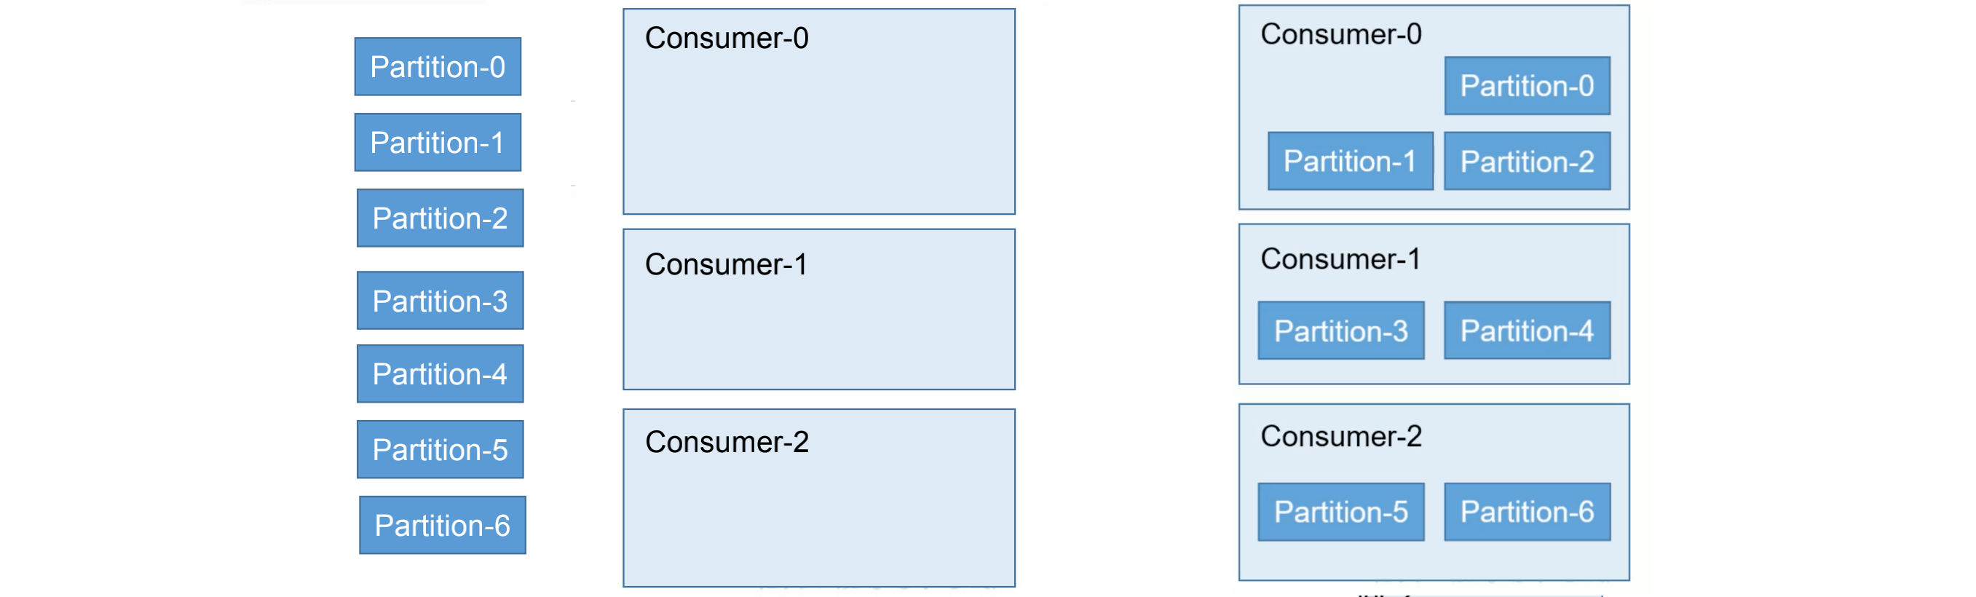Select the standalone unassigned Partition-5 box
Viewport: 1976px width, 597px height.
click(x=440, y=450)
